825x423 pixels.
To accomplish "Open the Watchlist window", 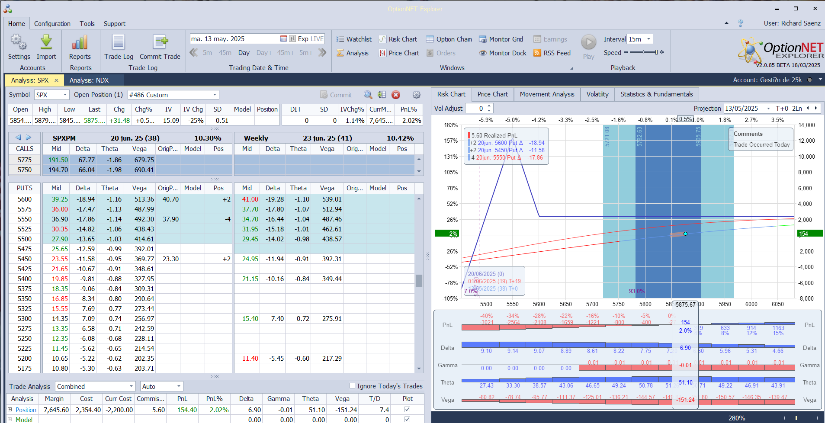I will [x=354, y=39].
